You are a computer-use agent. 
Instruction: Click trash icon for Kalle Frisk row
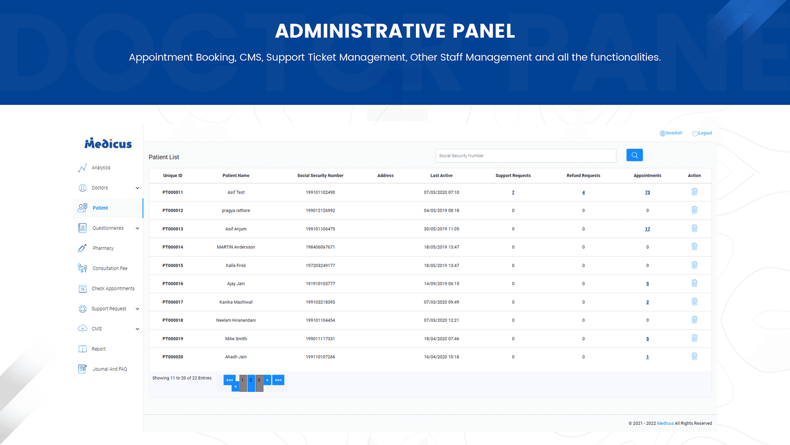(694, 265)
